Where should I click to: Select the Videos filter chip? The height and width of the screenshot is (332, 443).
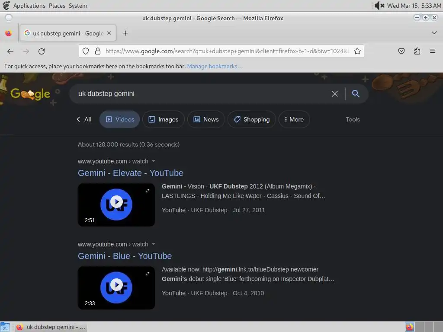pyautogui.click(x=120, y=119)
